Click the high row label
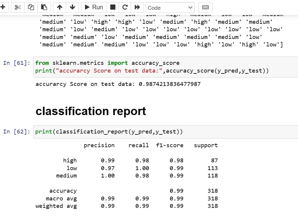298x223 pixels. (70, 161)
